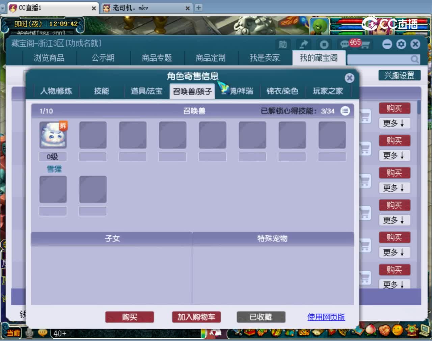Open the 公示期 tab
The height and width of the screenshot is (341, 432).
coord(103,58)
